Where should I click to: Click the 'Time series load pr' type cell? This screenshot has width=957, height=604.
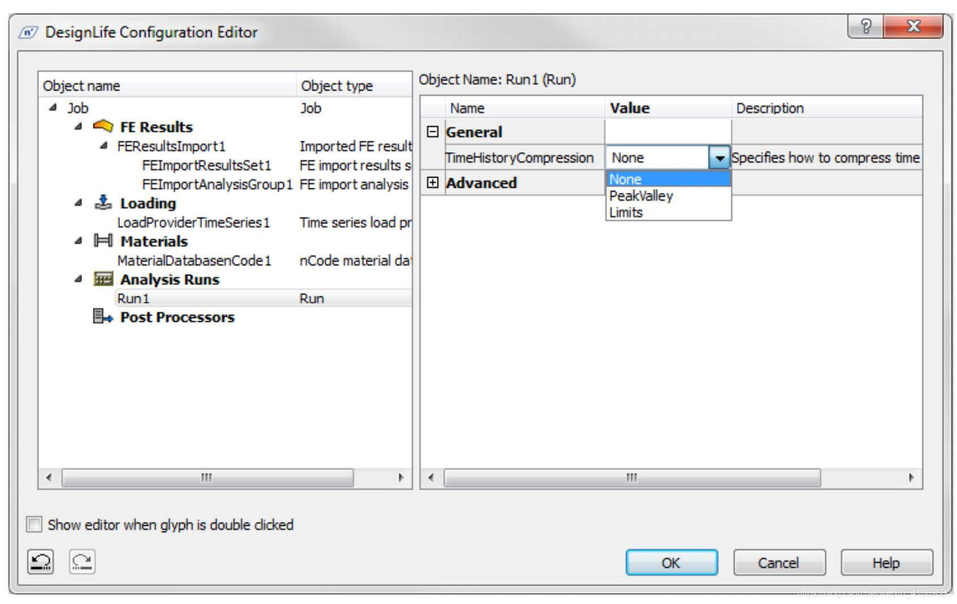[355, 222]
